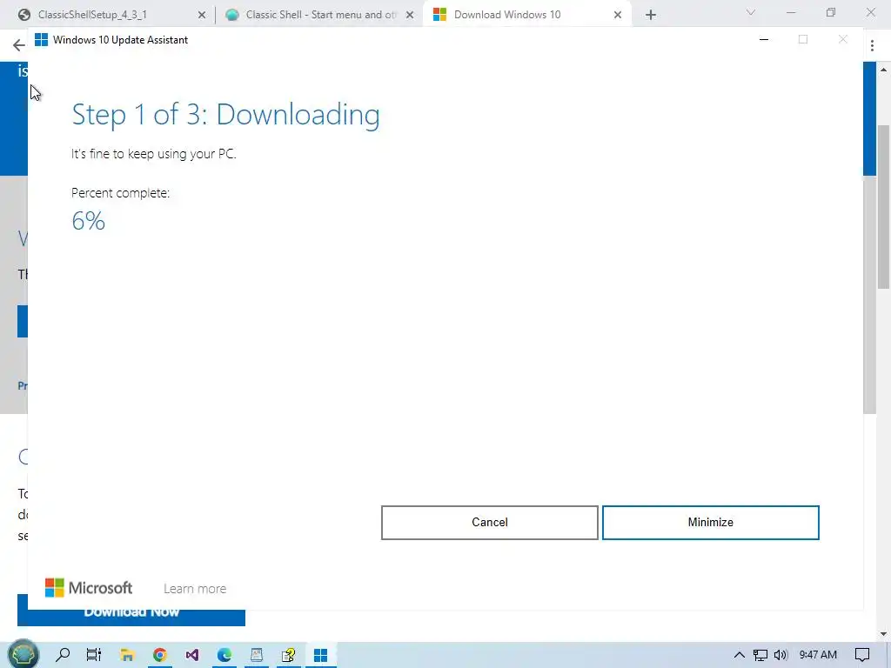891x668 pixels.
Task: Expand the browser tab search chevron
Action: tap(751, 12)
